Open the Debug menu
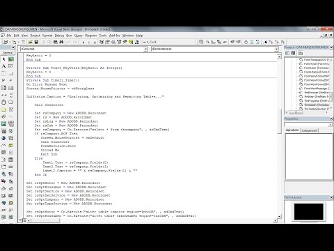Viewport: 334px width, 251px height. (x=59, y=36)
